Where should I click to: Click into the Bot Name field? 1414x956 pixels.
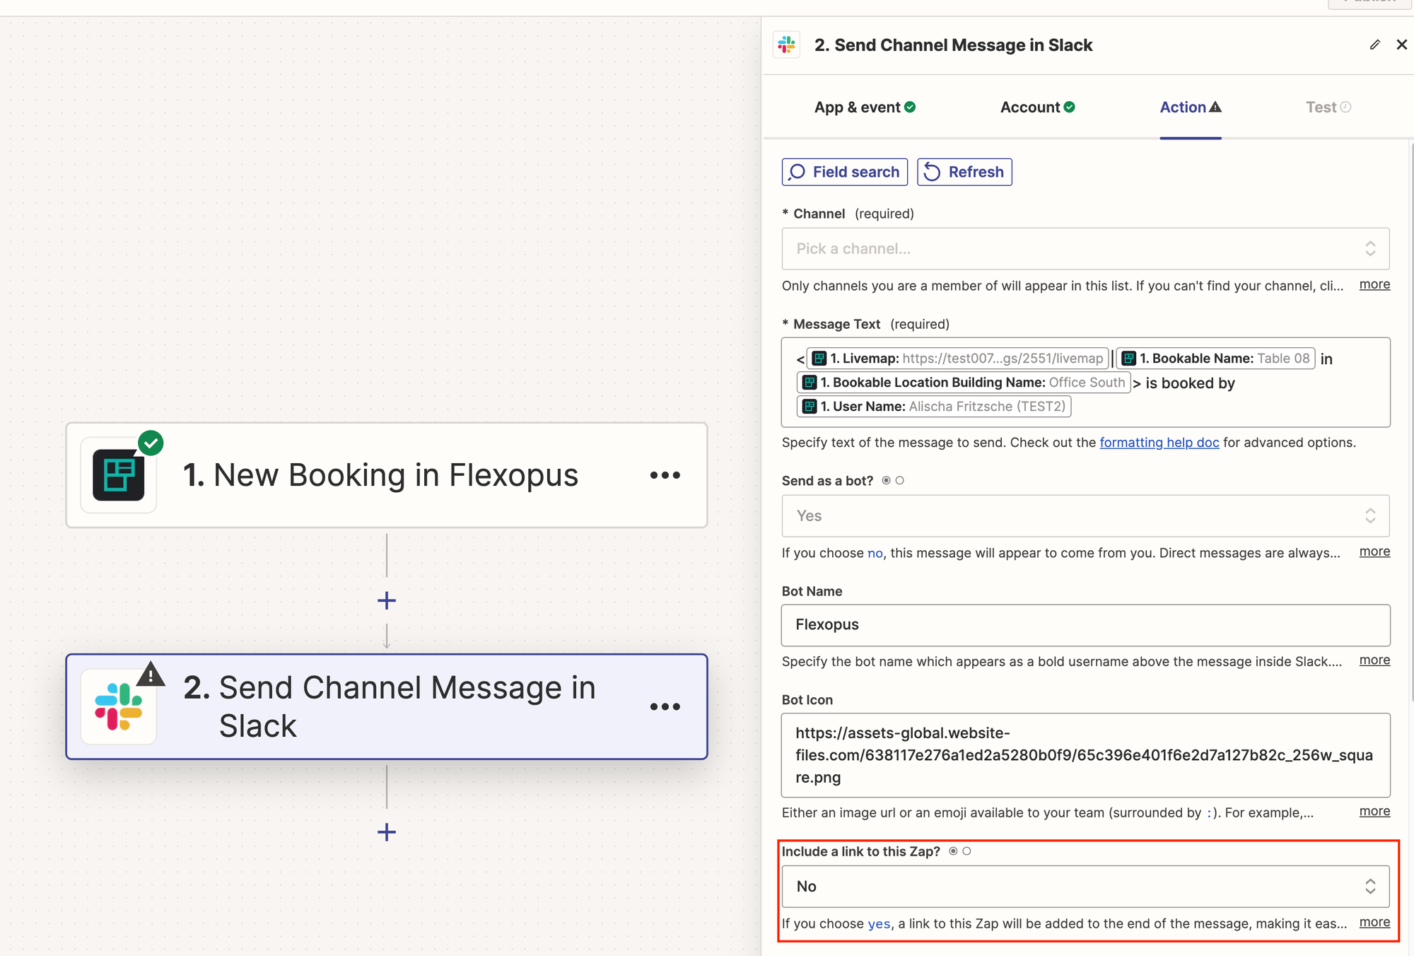[x=1085, y=625]
